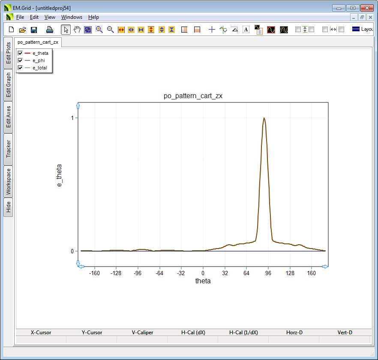The height and width of the screenshot is (360, 378).
Task: Open the Windows menu
Action: [x=72, y=17]
